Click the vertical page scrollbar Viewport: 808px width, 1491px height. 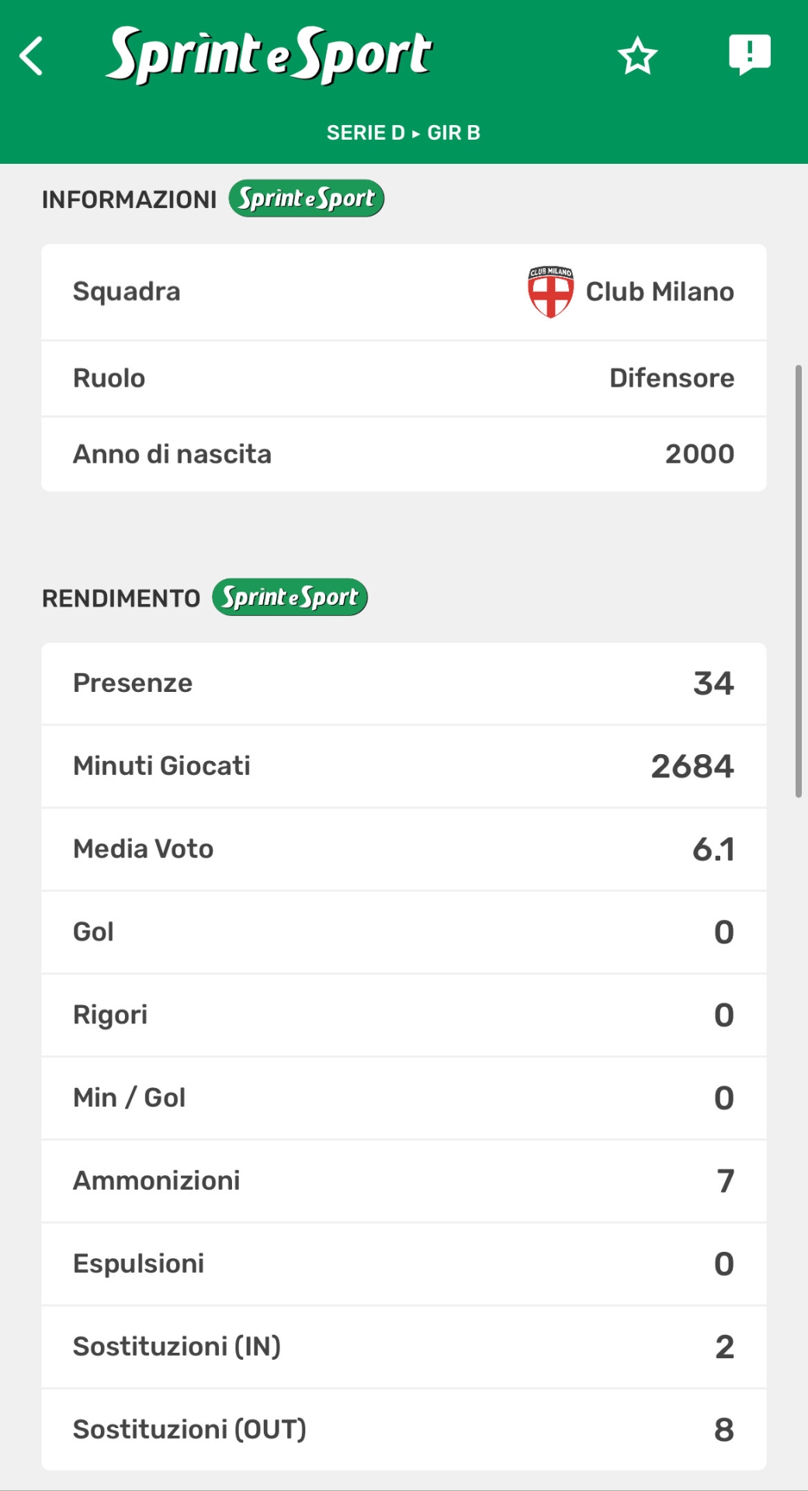[x=798, y=581]
